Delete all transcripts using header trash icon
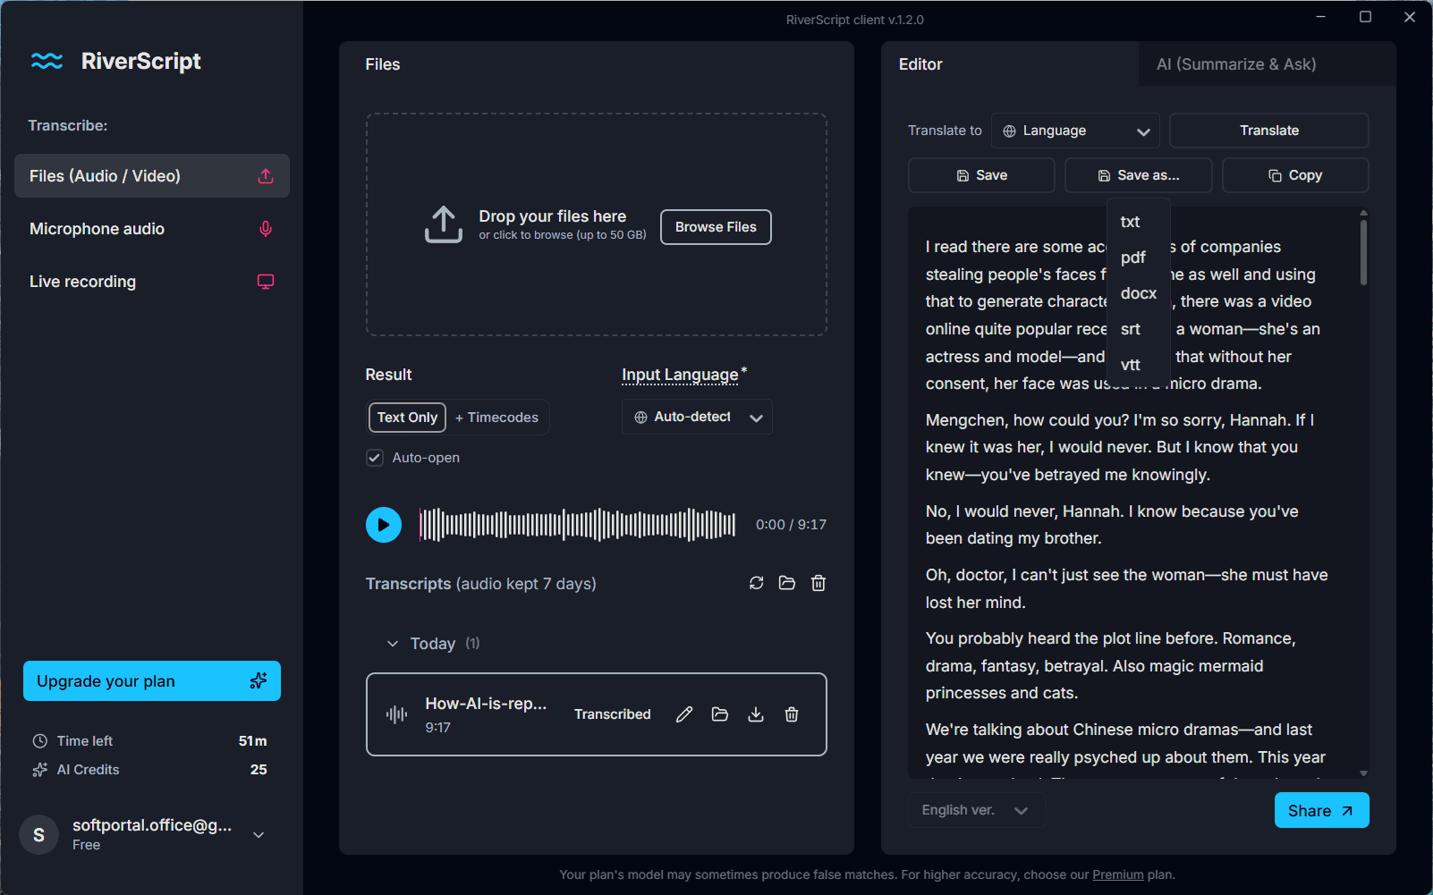The height and width of the screenshot is (895, 1433). (x=818, y=583)
